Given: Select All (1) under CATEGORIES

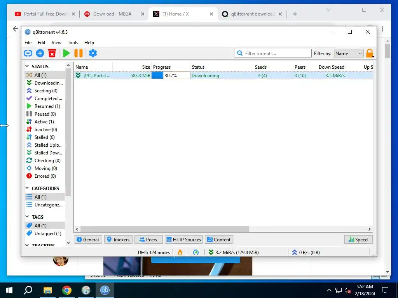Looking at the screenshot, I should click(45, 197).
